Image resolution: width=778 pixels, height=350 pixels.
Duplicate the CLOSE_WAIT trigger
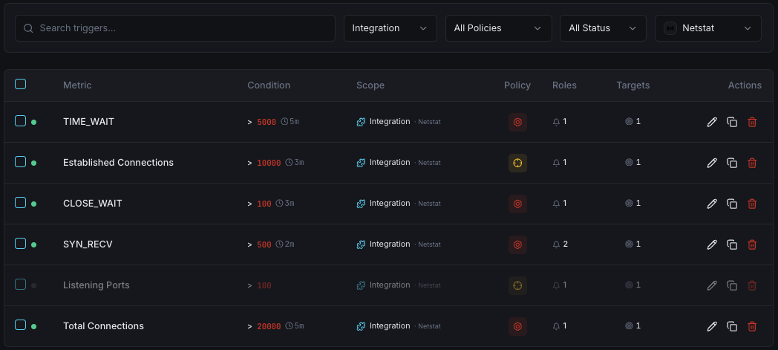(732, 204)
